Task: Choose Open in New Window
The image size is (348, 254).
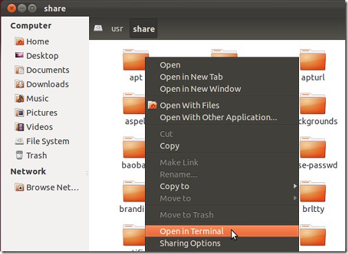Action: 222,89
